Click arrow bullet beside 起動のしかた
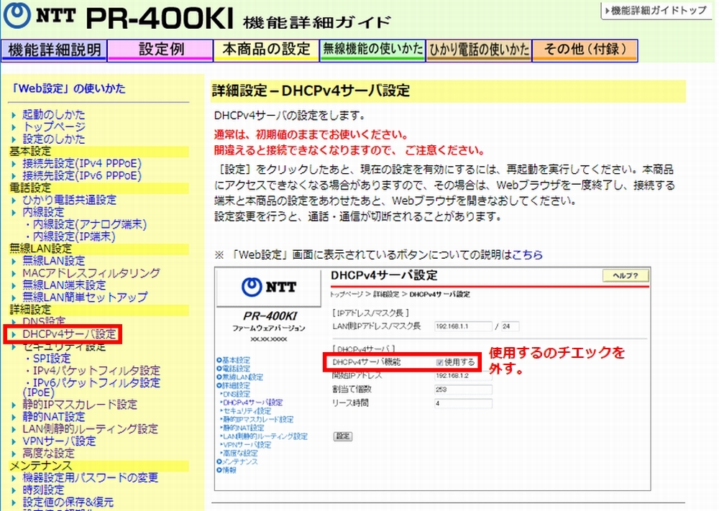 coord(14,114)
